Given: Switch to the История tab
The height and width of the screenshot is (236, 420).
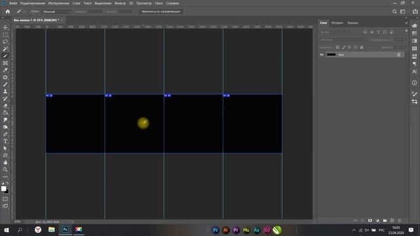Looking at the screenshot, I should tap(337, 23).
